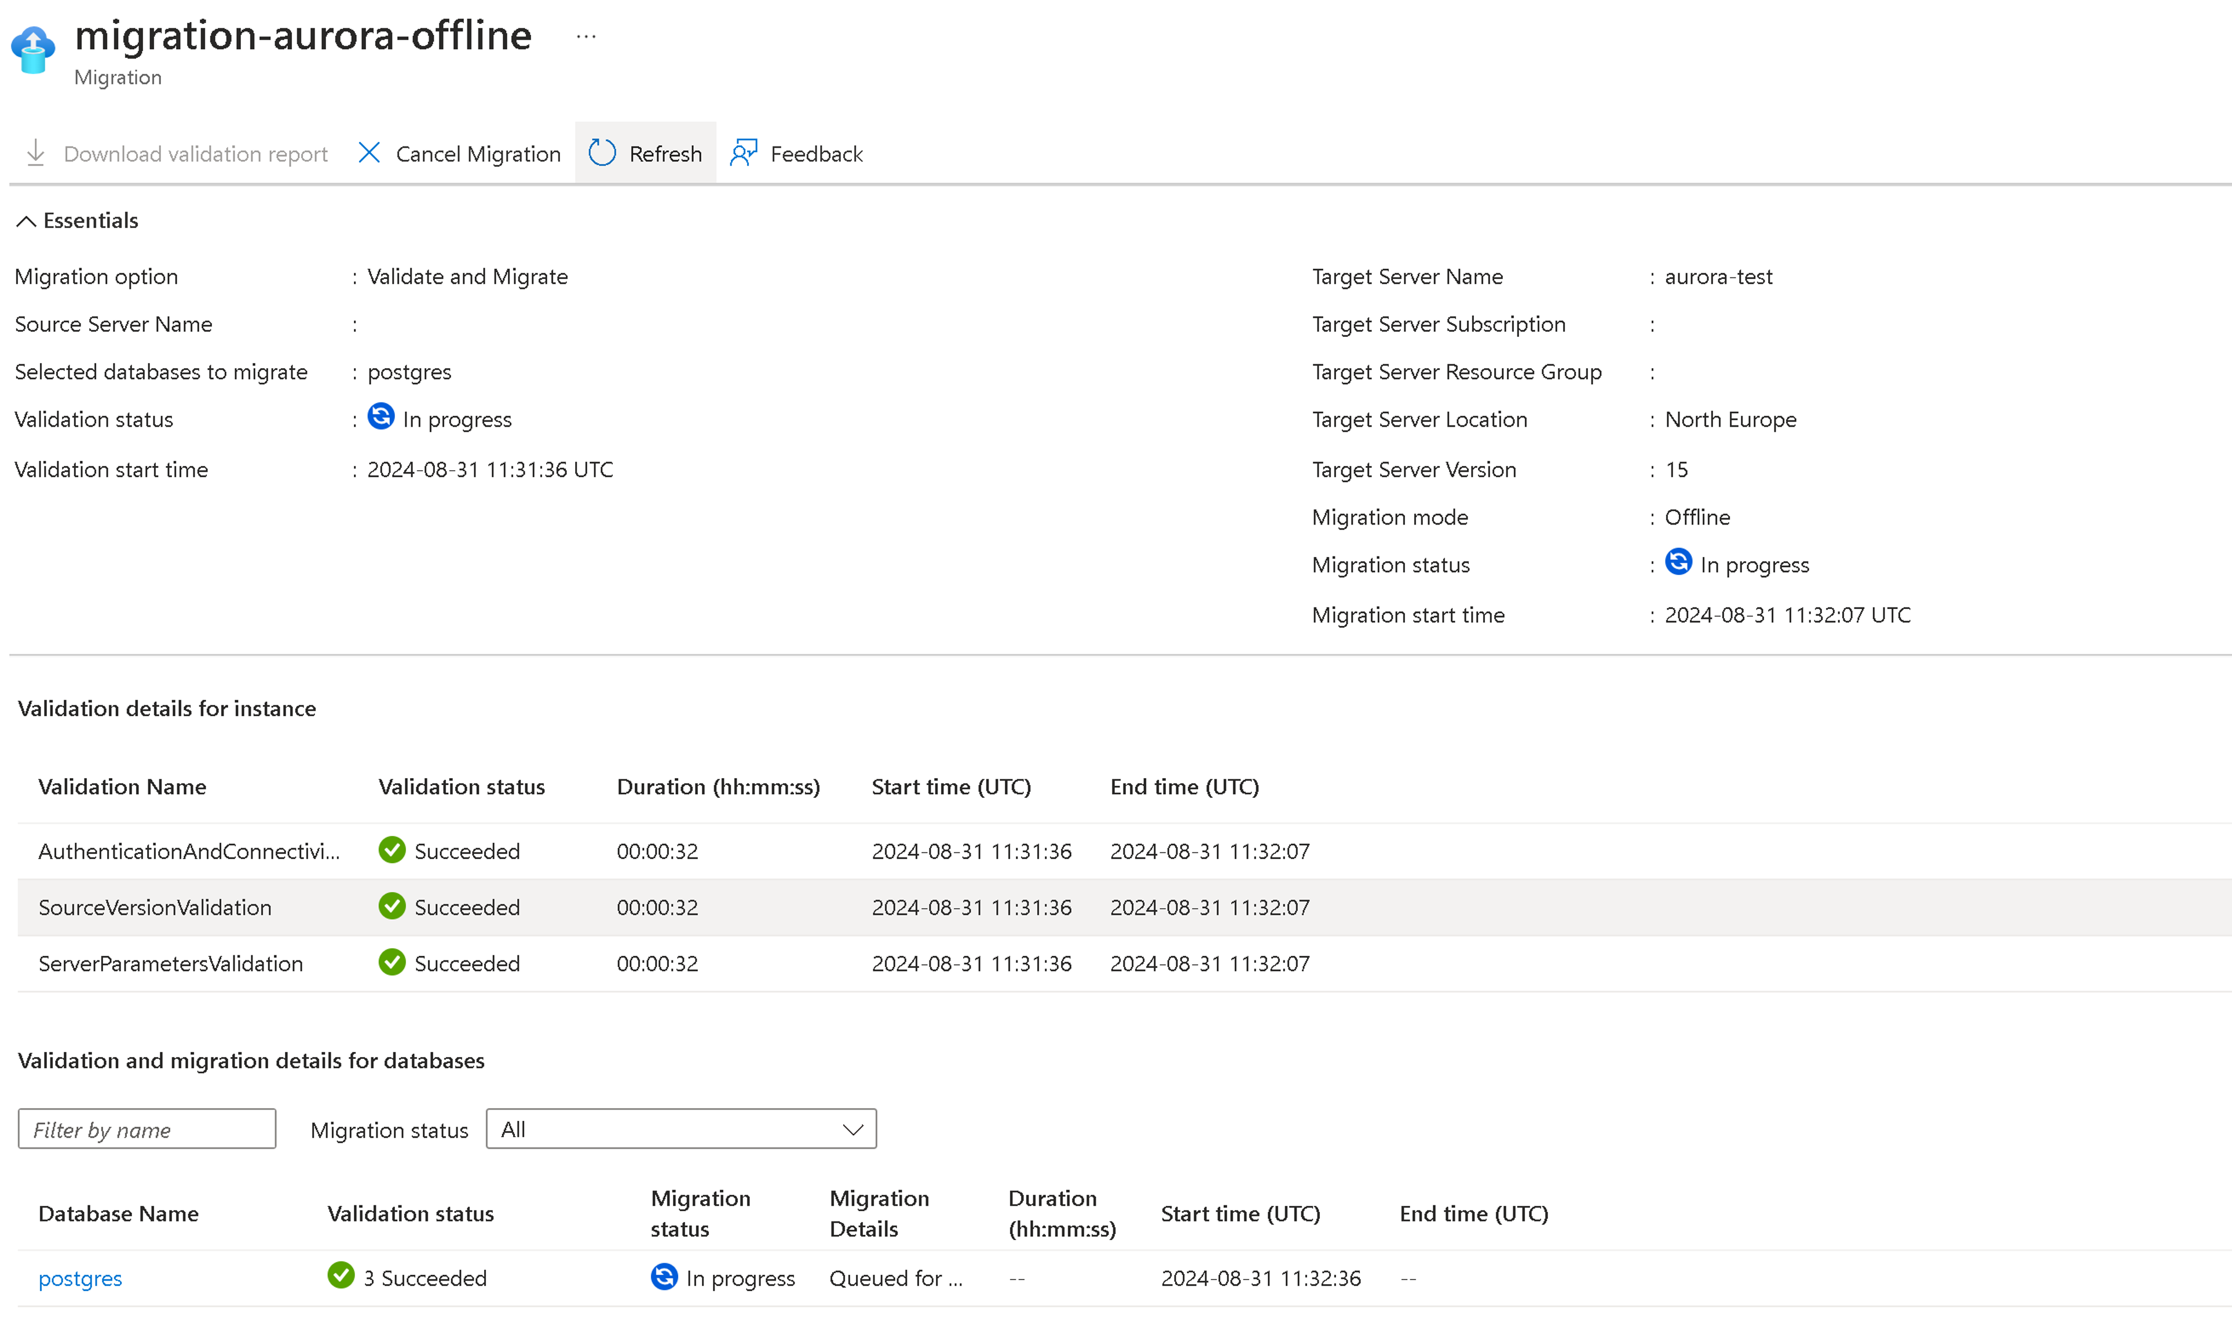
Task: Click the green Succeeded icon for SourceVersionValidation
Action: coord(392,907)
